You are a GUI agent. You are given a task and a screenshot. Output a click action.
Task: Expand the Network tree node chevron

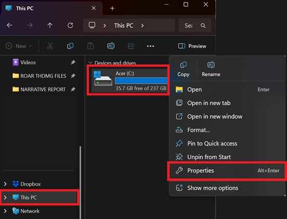pyautogui.click(x=5, y=211)
